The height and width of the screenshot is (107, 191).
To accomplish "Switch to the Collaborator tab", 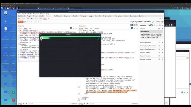I will pos(58,16).
